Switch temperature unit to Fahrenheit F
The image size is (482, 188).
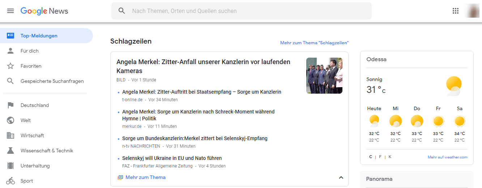[380, 157]
